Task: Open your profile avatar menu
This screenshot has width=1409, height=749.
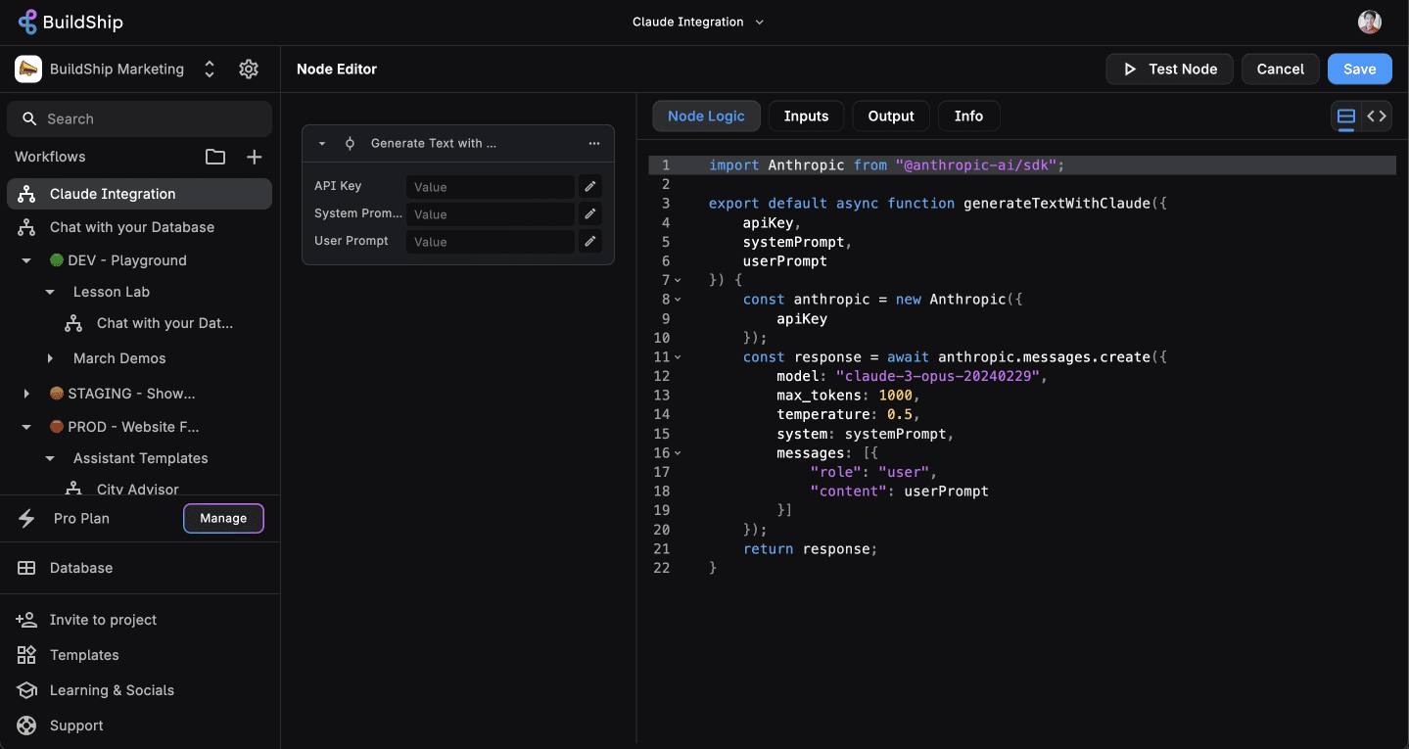Action: (1371, 22)
